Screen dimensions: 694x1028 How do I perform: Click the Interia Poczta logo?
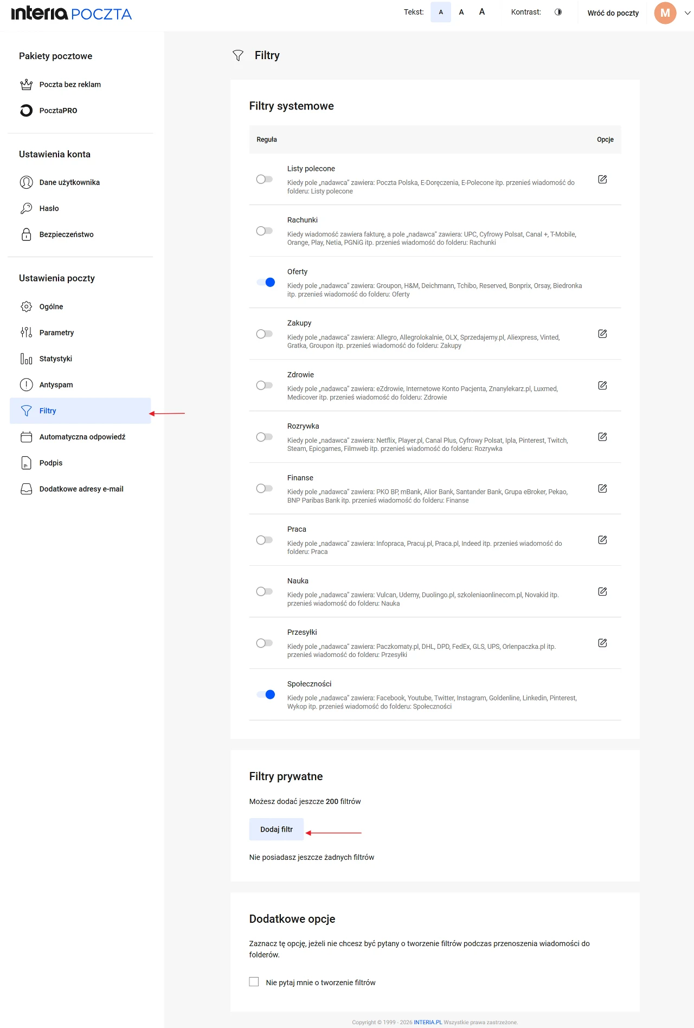pyautogui.click(x=71, y=13)
